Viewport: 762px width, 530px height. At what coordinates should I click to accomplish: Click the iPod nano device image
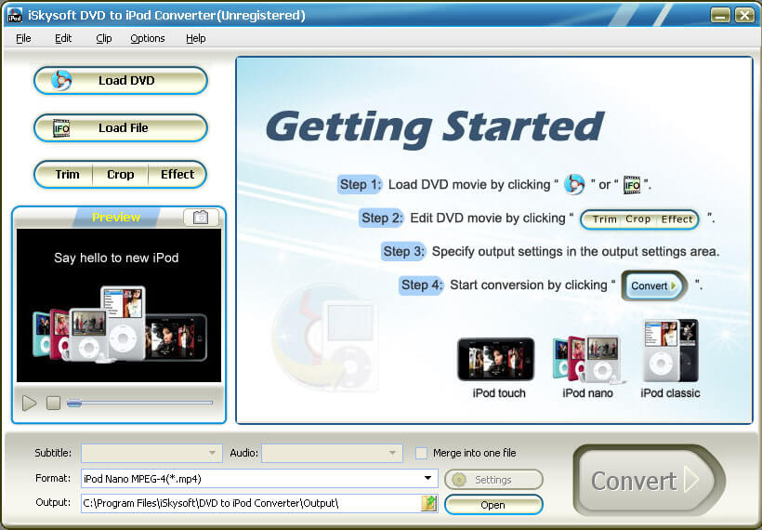click(x=587, y=360)
